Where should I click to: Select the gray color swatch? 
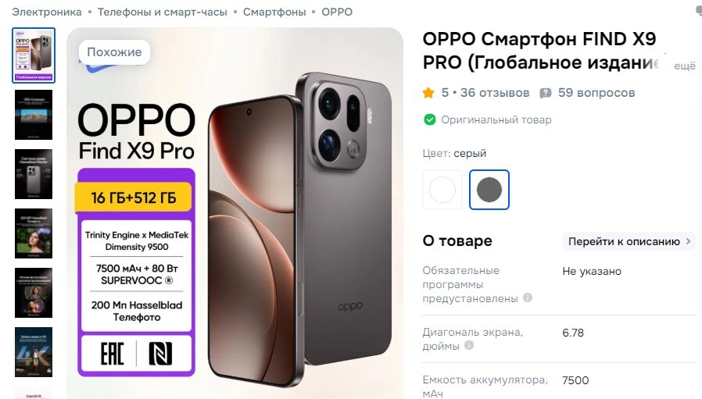[489, 190]
